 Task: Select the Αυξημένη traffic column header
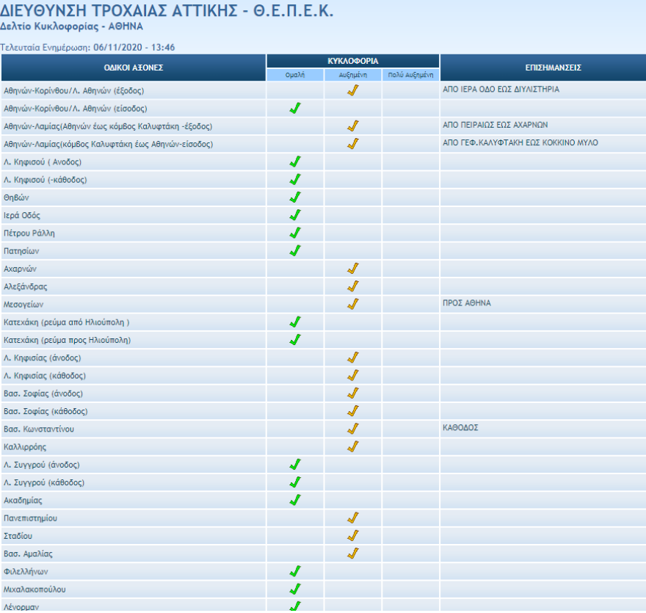coord(352,75)
